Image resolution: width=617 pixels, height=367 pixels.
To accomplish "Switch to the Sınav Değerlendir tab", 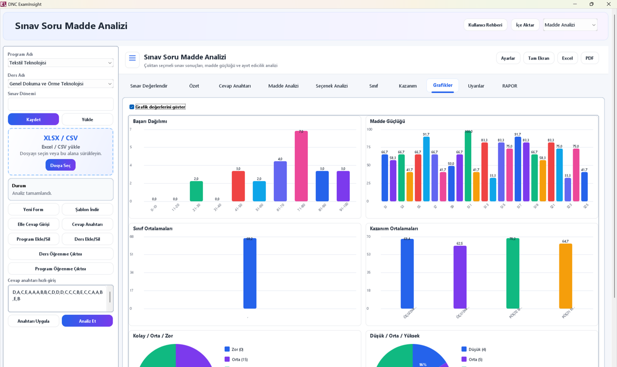I will point(149,86).
